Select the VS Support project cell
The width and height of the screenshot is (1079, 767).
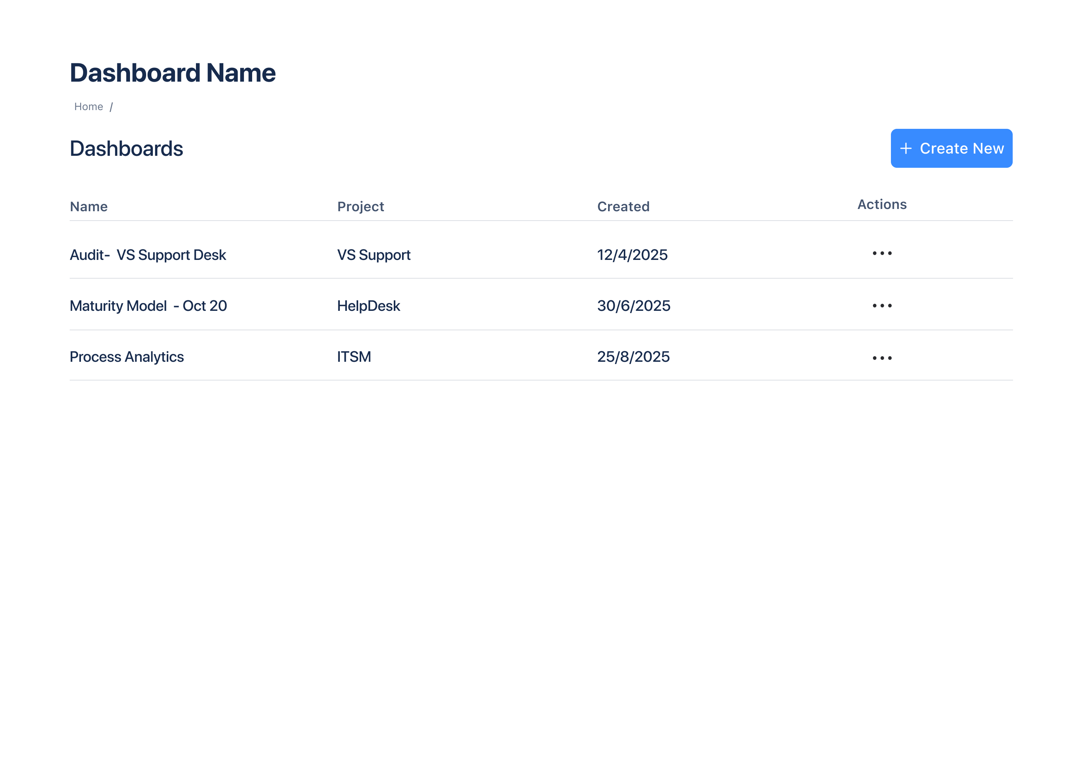(x=374, y=255)
